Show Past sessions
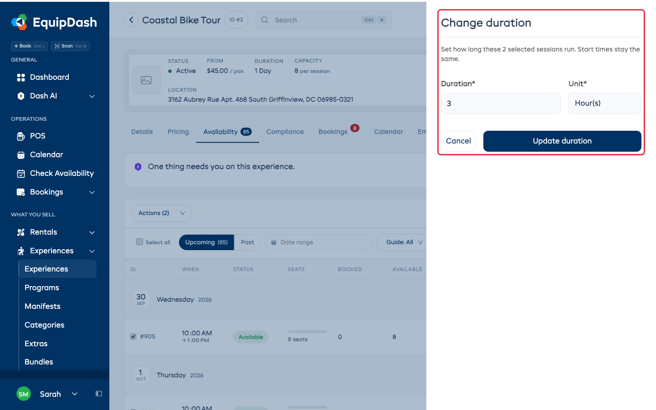656x410 pixels. [x=247, y=242]
